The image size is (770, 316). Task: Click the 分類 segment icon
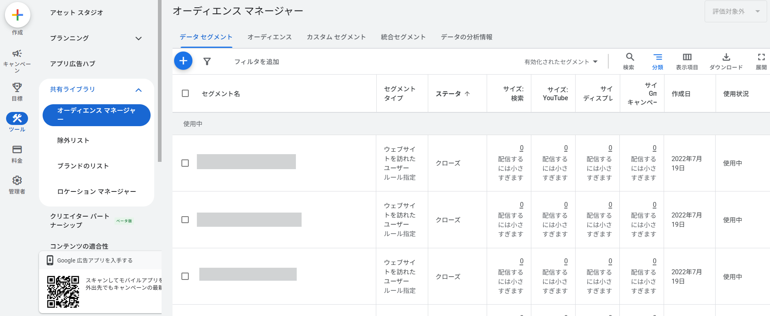pyautogui.click(x=658, y=61)
